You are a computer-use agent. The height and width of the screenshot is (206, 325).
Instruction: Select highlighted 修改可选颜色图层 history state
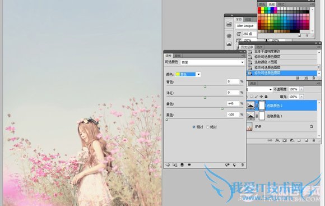[x=282, y=73]
